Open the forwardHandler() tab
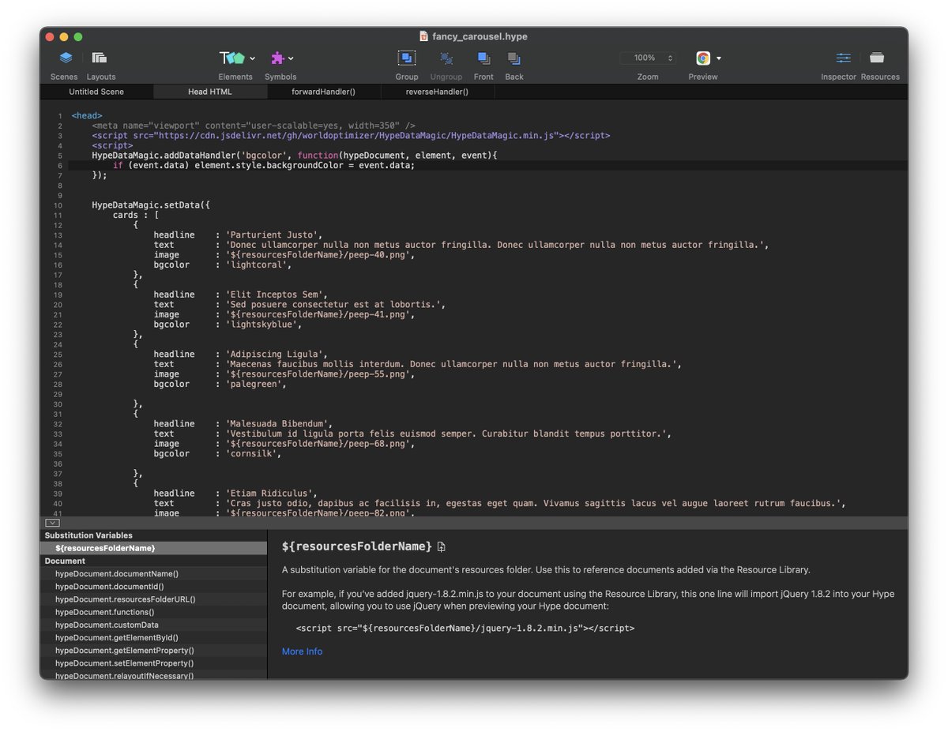The image size is (948, 732). pyautogui.click(x=324, y=92)
